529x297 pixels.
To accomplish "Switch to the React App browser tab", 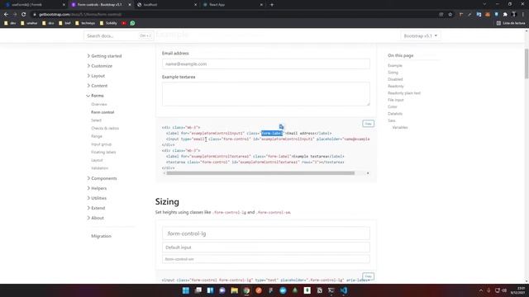I will (233, 5).
